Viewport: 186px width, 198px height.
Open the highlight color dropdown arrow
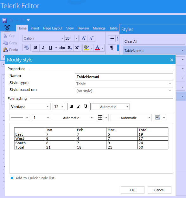(92, 48)
